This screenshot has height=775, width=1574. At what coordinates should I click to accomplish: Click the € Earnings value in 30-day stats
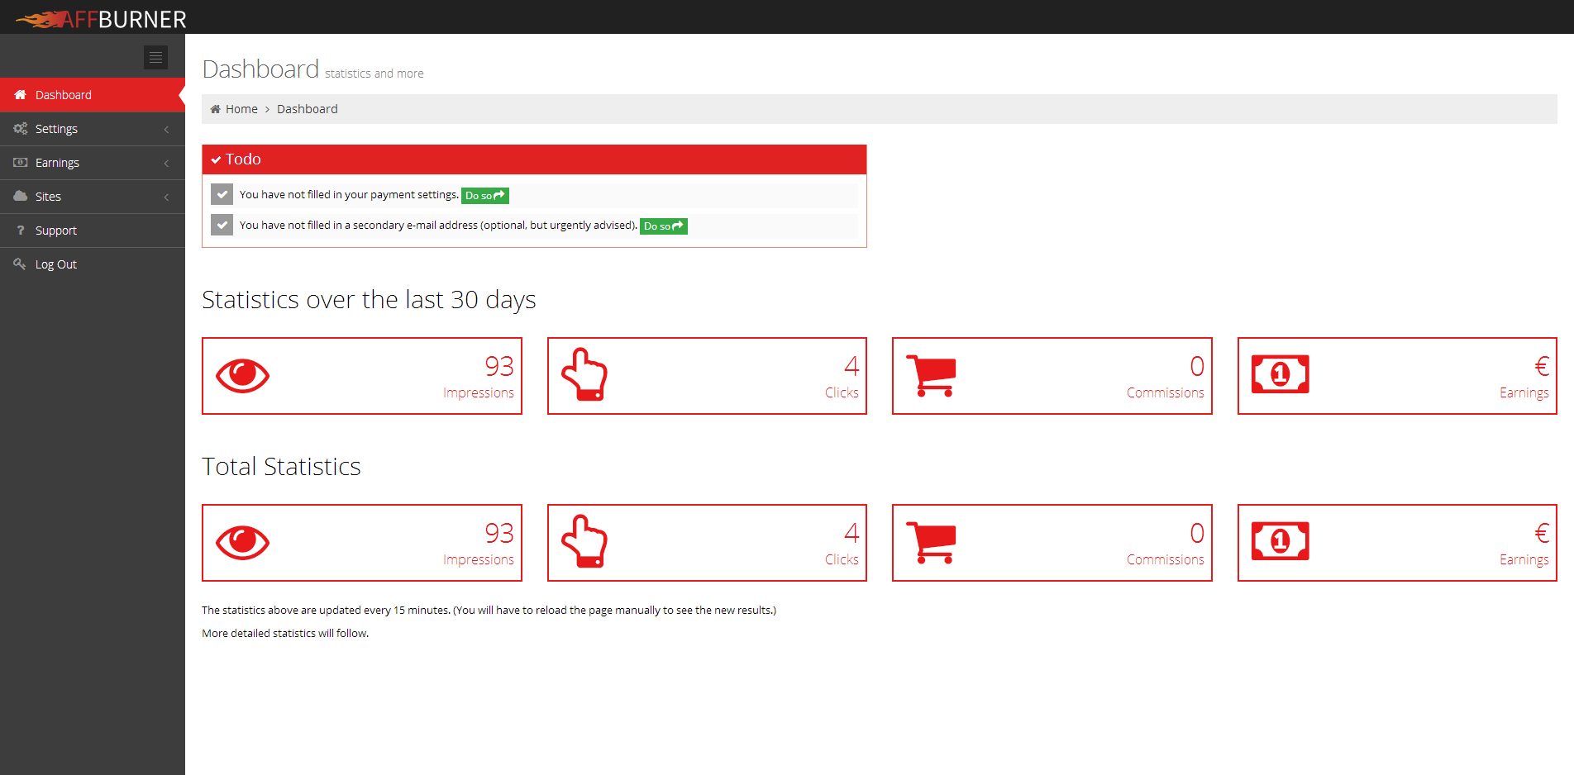pyautogui.click(x=1542, y=366)
